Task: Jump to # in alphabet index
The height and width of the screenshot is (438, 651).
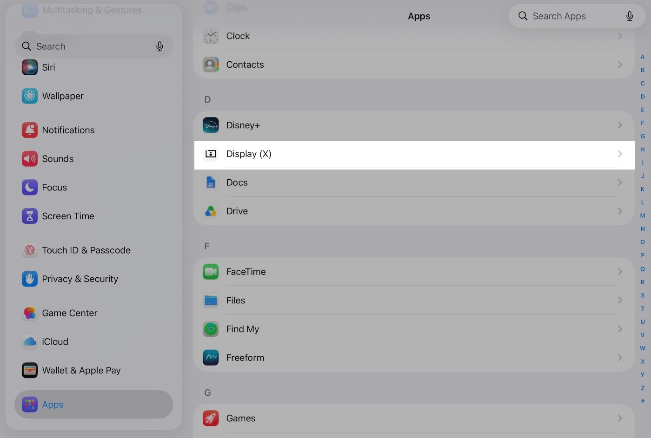Action: [x=643, y=401]
